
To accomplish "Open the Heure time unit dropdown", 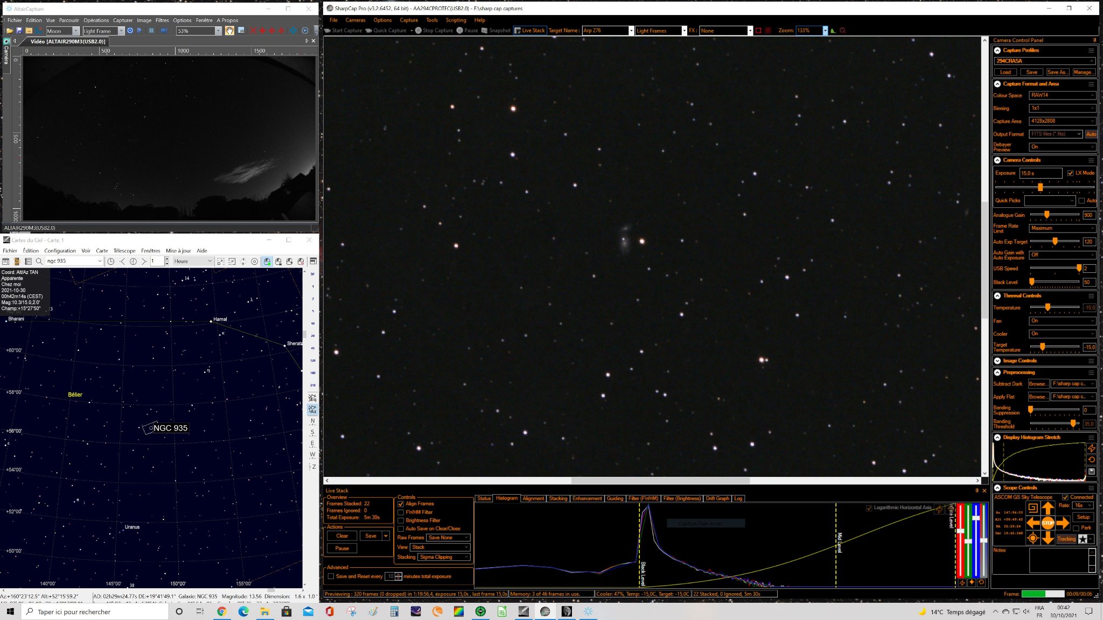I will click(x=193, y=262).
